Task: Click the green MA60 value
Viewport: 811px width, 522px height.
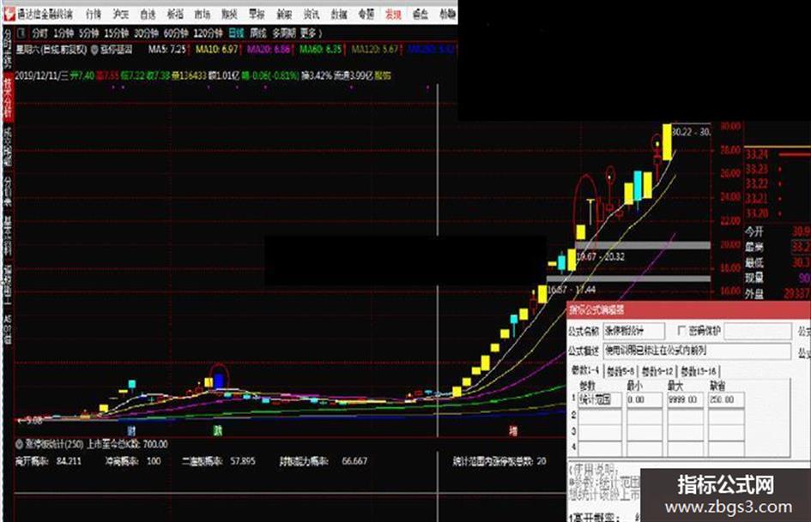Action: coord(321,50)
